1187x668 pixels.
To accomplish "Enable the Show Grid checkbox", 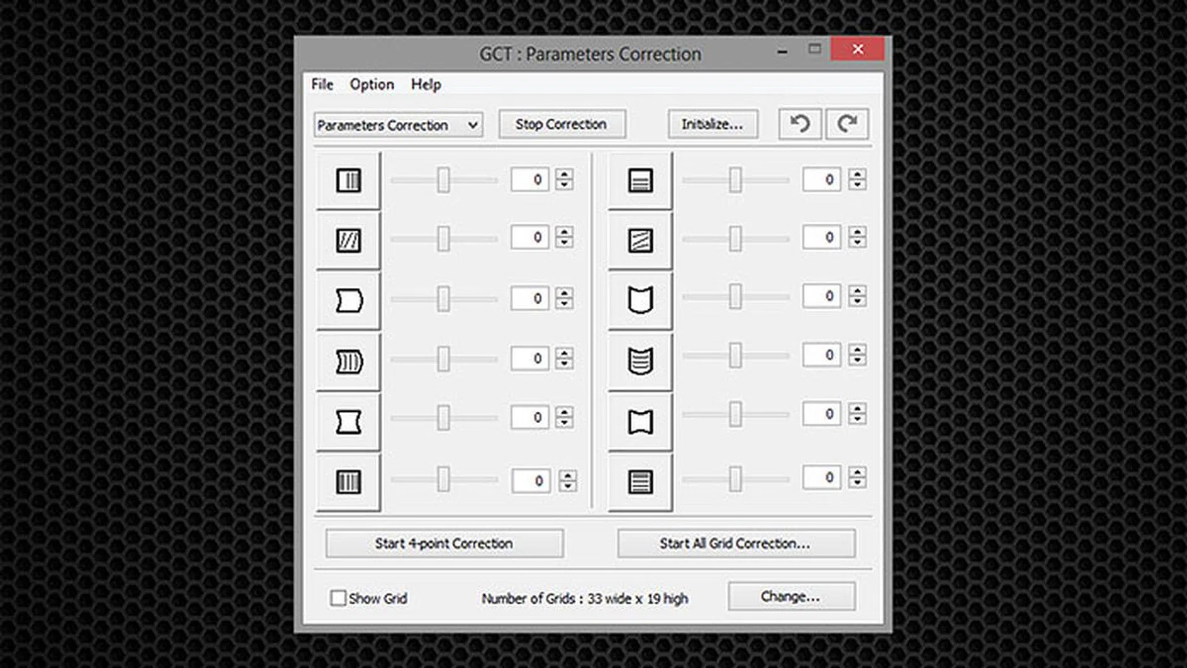I will 338,598.
